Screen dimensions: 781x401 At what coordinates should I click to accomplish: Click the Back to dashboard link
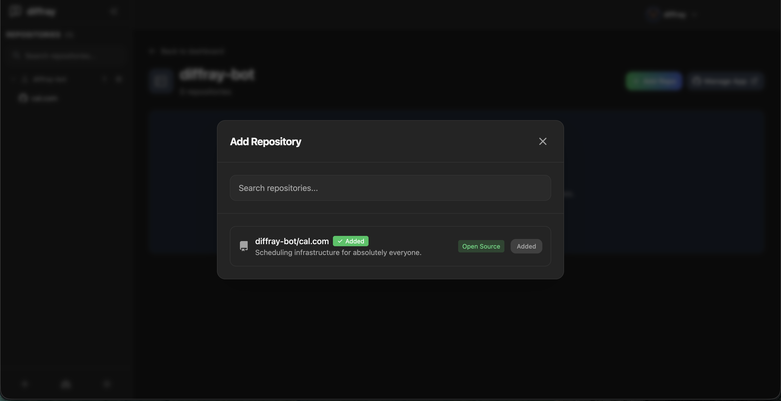point(187,51)
